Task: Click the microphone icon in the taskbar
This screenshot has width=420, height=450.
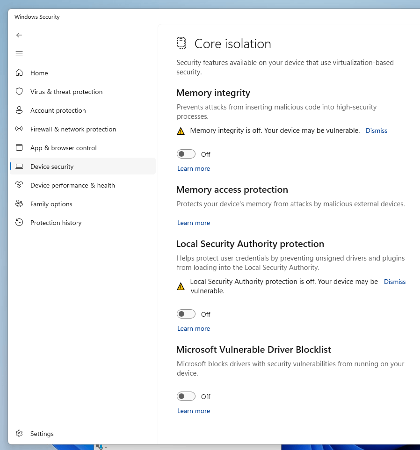Action: (x=101, y=447)
